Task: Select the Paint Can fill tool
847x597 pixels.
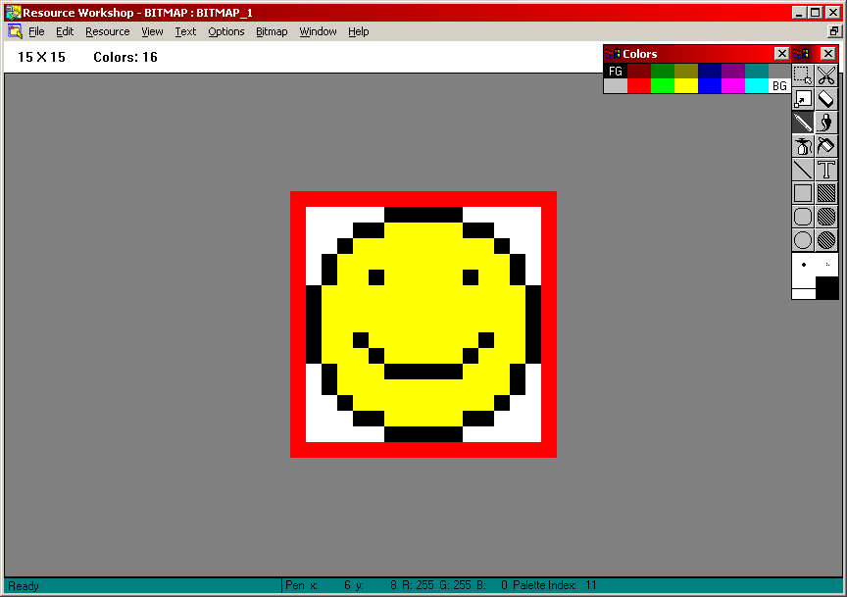Action: pos(826,146)
